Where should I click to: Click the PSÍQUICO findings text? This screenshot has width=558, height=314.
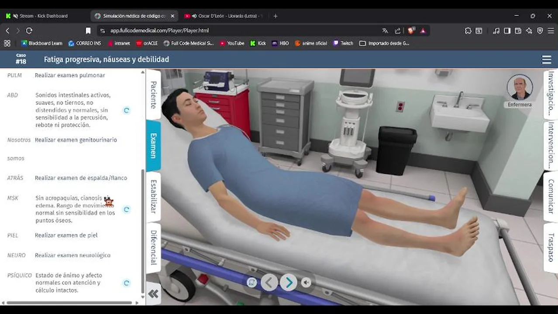(x=69, y=283)
